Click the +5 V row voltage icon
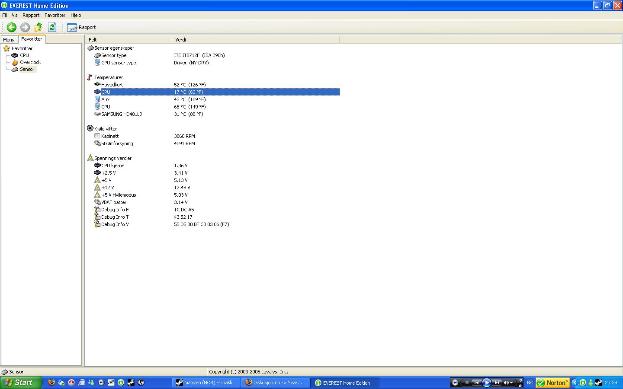 pyautogui.click(x=97, y=180)
